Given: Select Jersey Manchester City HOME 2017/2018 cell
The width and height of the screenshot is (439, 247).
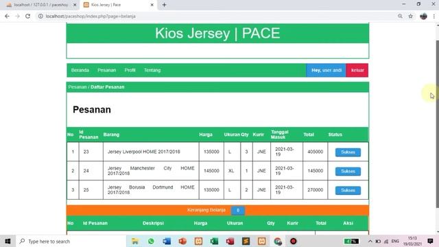Looking at the screenshot, I should 151,171.
